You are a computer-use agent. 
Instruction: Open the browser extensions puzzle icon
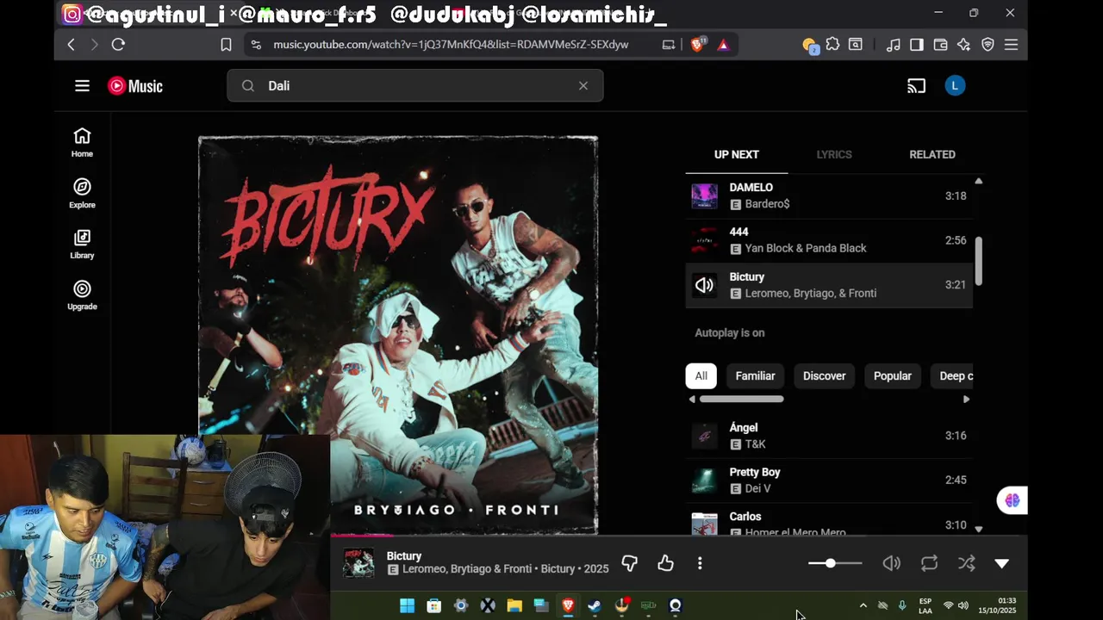pyautogui.click(x=832, y=45)
